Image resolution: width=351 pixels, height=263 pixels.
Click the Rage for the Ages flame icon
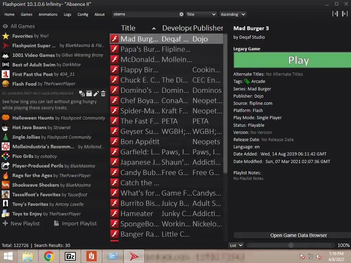click(5, 175)
